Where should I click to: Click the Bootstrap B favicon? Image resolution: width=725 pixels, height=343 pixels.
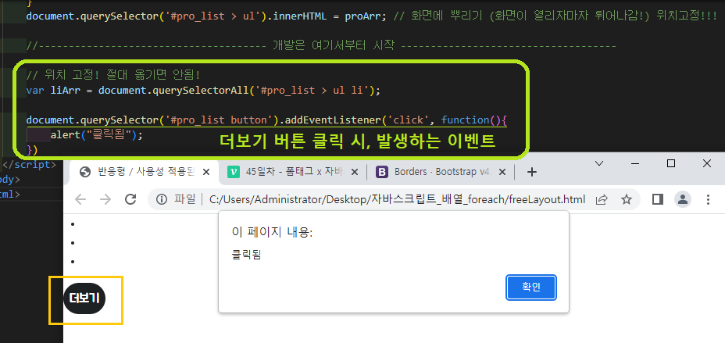tap(382, 172)
